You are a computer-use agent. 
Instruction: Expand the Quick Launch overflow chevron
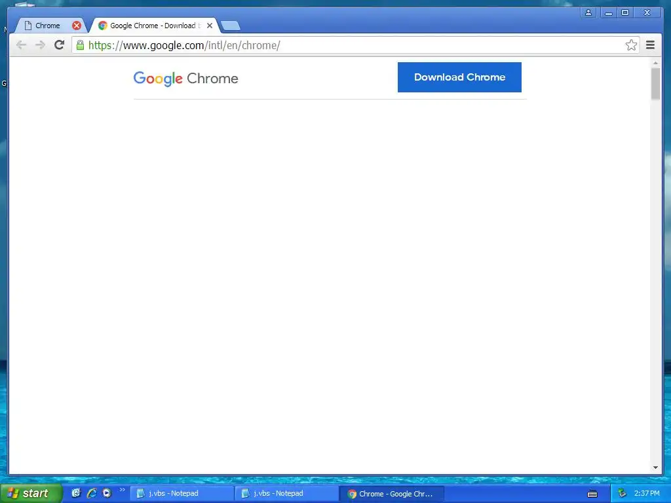[x=122, y=490]
